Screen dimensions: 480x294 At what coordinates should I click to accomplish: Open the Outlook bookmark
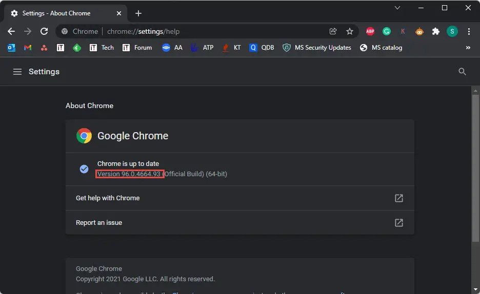pyautogui.click(x=11, y=48)
